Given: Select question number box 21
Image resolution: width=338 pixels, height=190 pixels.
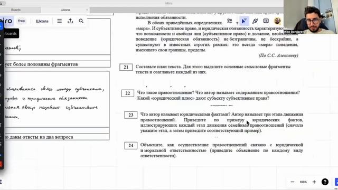Looking at the screenshot, I should [126, 67].
